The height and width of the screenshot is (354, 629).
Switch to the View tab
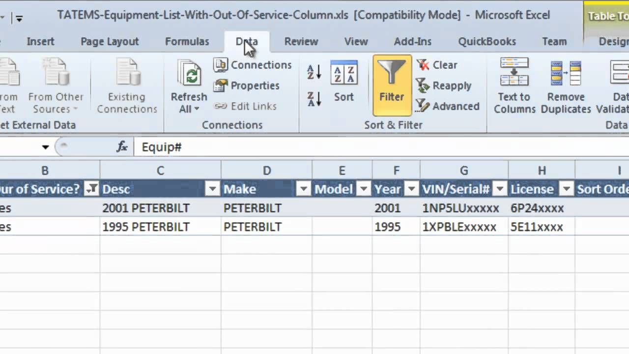[356, 42]
